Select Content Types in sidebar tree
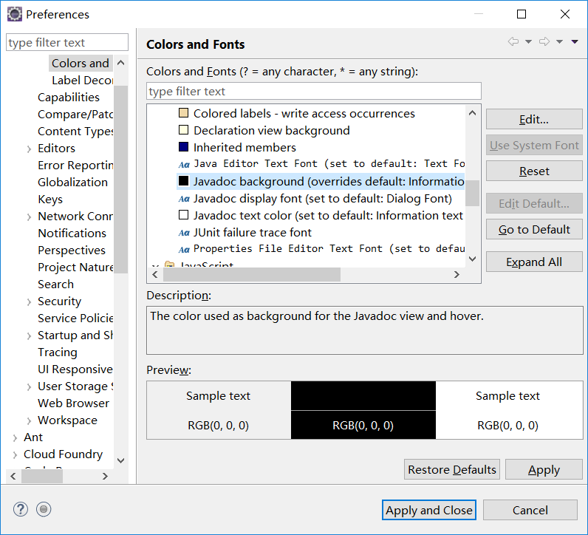 coord(75,132)
